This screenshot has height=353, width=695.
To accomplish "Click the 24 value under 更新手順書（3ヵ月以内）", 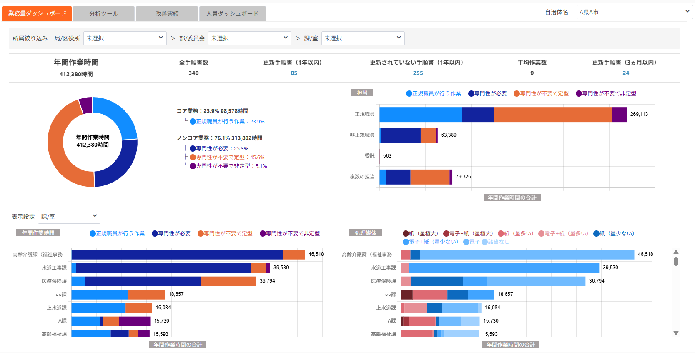I will (x=626, y=73).
